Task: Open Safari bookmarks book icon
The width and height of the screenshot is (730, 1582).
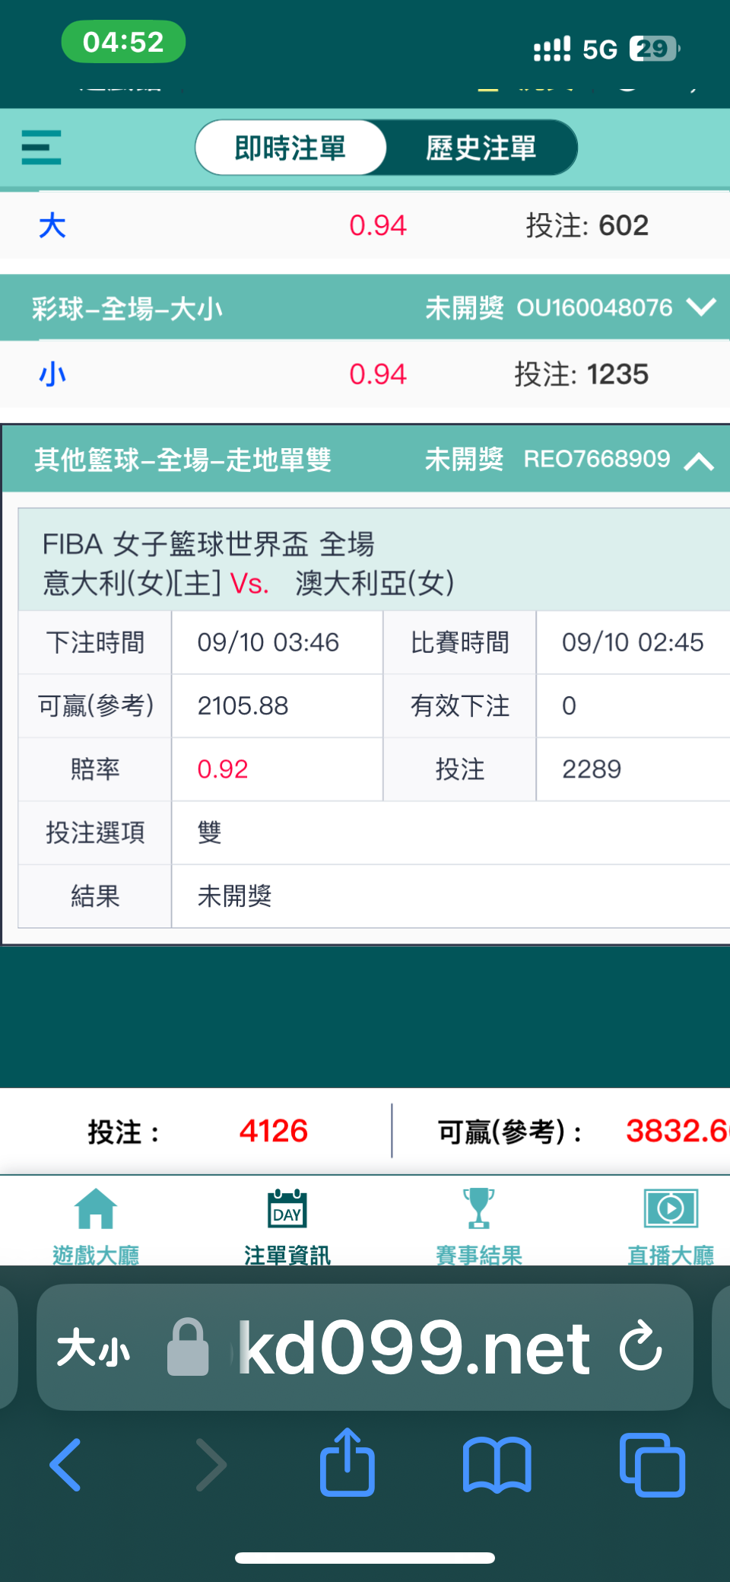Action: coord(497,1465)
